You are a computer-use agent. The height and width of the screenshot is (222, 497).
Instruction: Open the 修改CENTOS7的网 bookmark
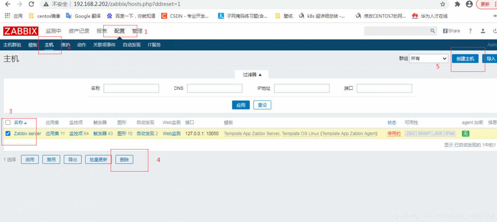[381, 16]
